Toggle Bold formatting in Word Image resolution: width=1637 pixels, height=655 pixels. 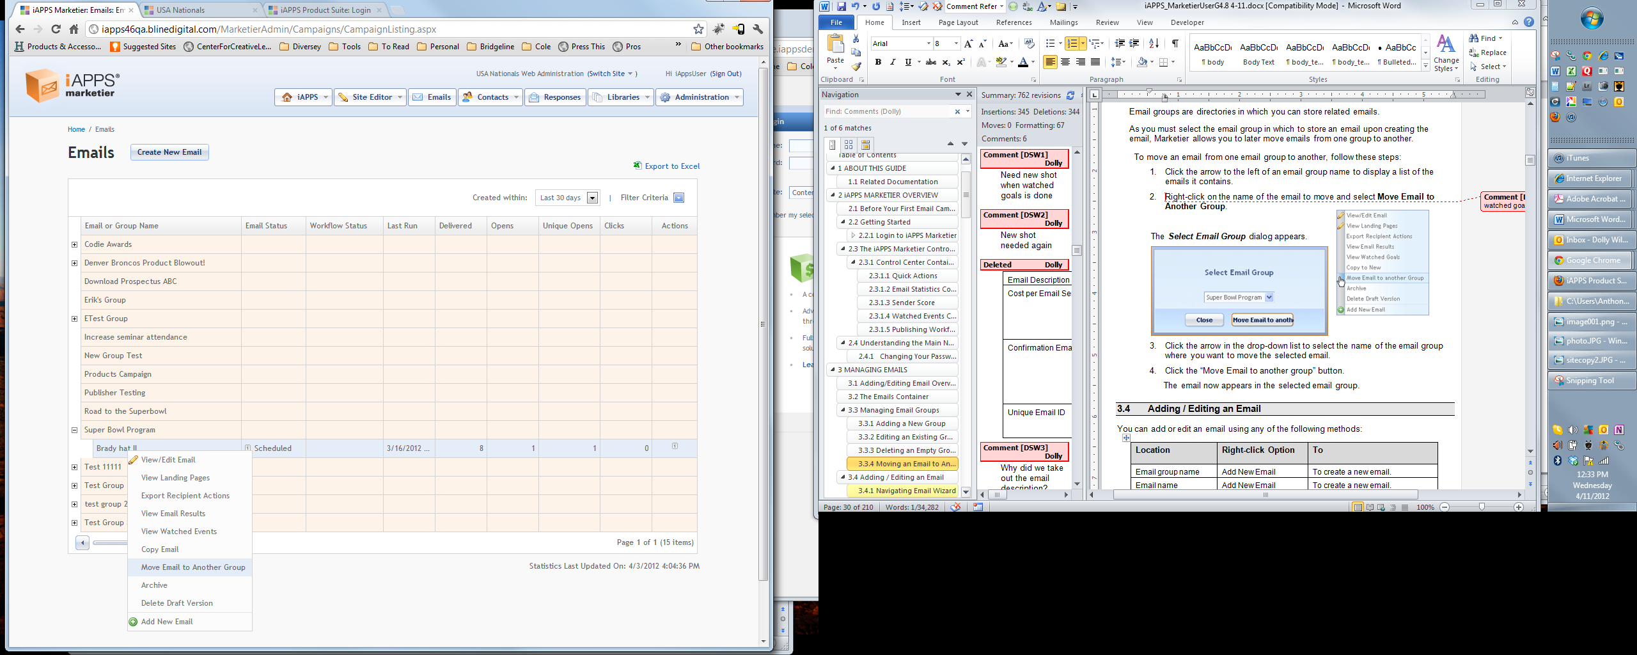pos(878,62)
